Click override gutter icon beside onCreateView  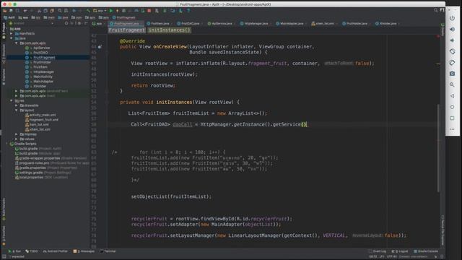[100, 46]
